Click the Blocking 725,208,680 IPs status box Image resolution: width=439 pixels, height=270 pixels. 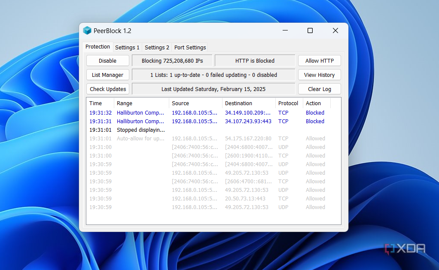click(x=172, y=61)
